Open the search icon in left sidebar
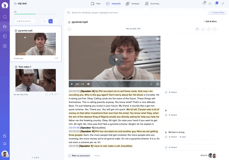229x160 pixels. (x=5, y=17)
